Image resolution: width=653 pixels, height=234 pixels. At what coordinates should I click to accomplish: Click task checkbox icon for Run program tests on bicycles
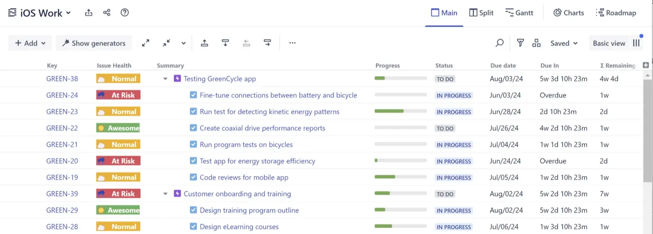[194, 144]
